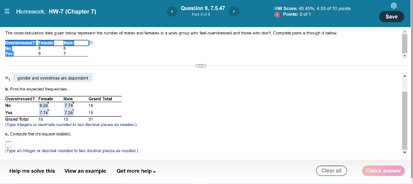Expand the collapsed section ellipsis handle
Image resolution: width=413 pixels, height=184 pixels.
pyautogui.click(x=201, y=66)
